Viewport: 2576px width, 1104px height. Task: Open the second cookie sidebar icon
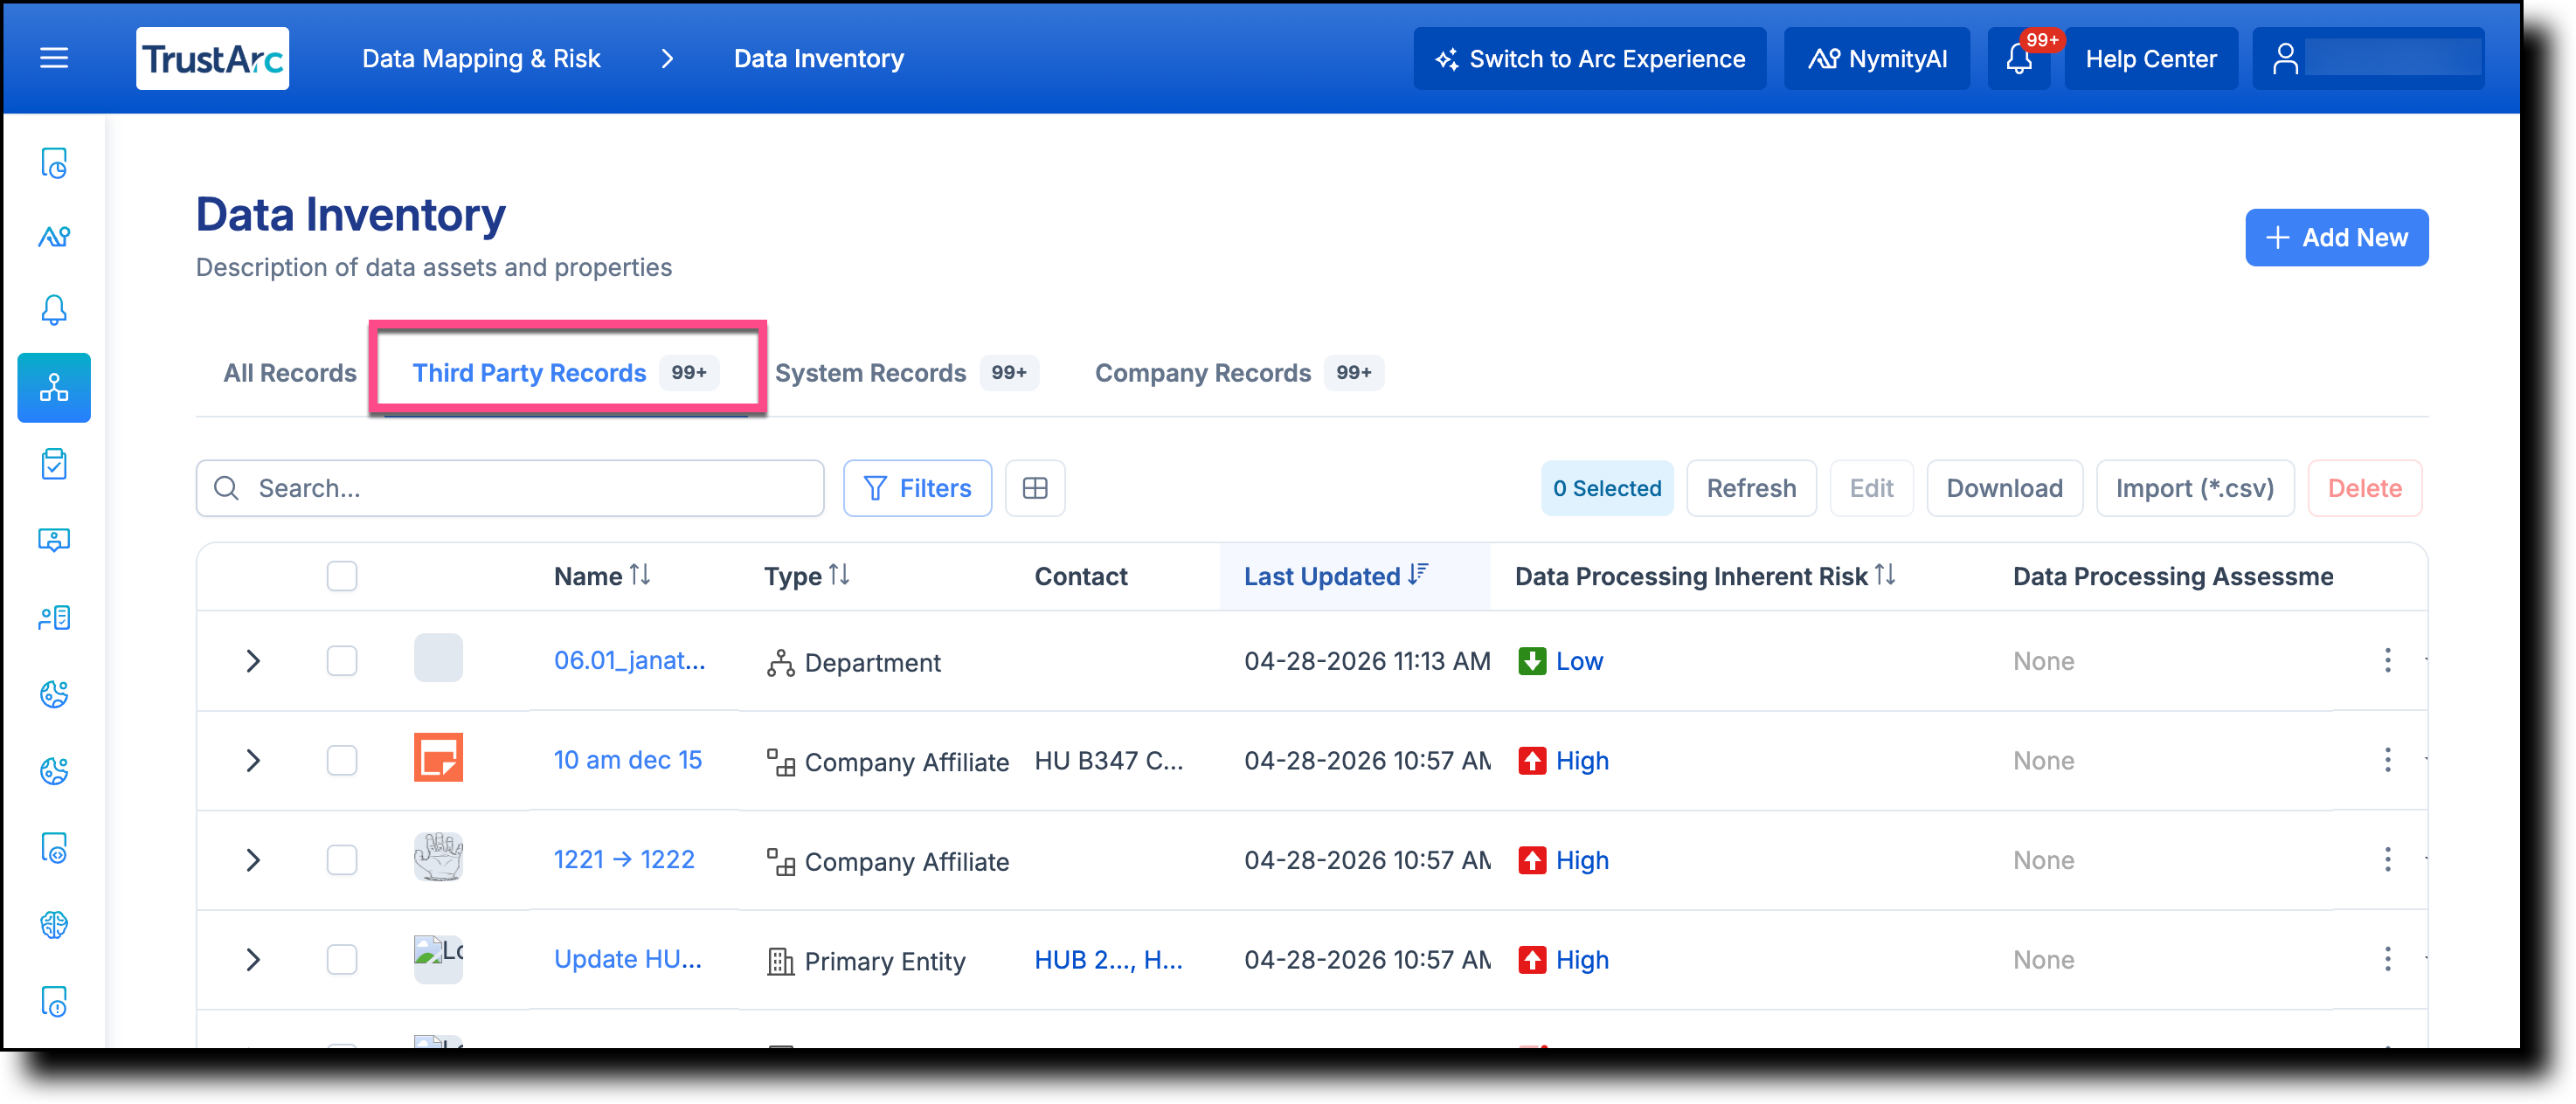click(x=54, y=771)
